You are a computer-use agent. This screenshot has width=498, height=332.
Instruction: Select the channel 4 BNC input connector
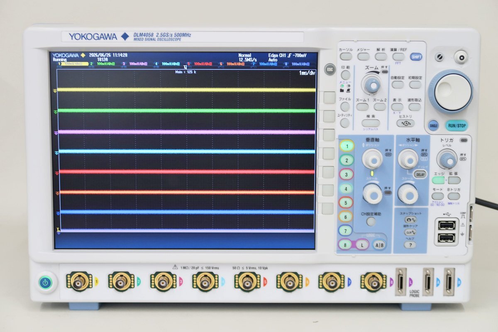click(205, 282)
